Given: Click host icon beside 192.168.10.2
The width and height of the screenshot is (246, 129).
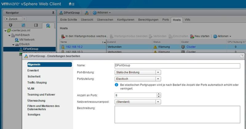Looking at the screenshot, I should [63, 47].
